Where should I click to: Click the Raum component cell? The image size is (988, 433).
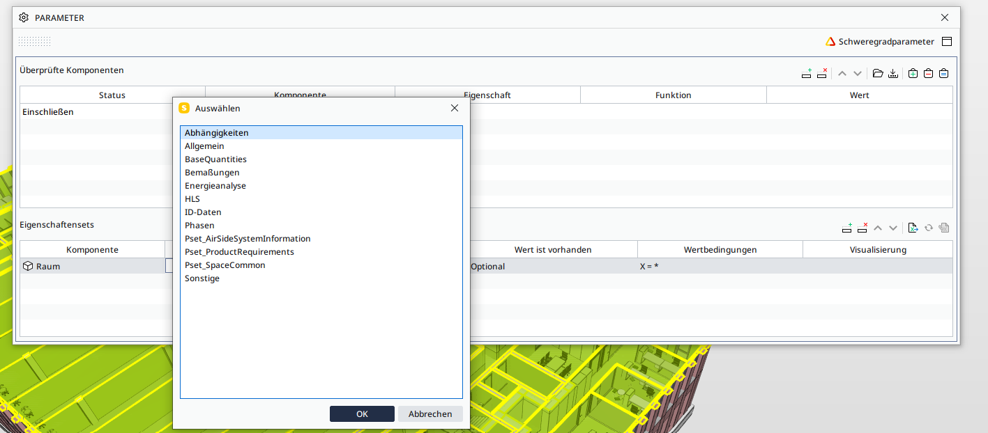[x=92, y=266]
